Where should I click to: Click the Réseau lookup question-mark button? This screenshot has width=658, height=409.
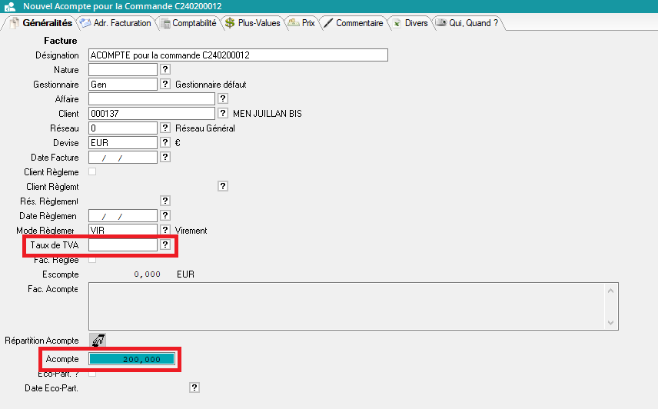tap(164, 128)
